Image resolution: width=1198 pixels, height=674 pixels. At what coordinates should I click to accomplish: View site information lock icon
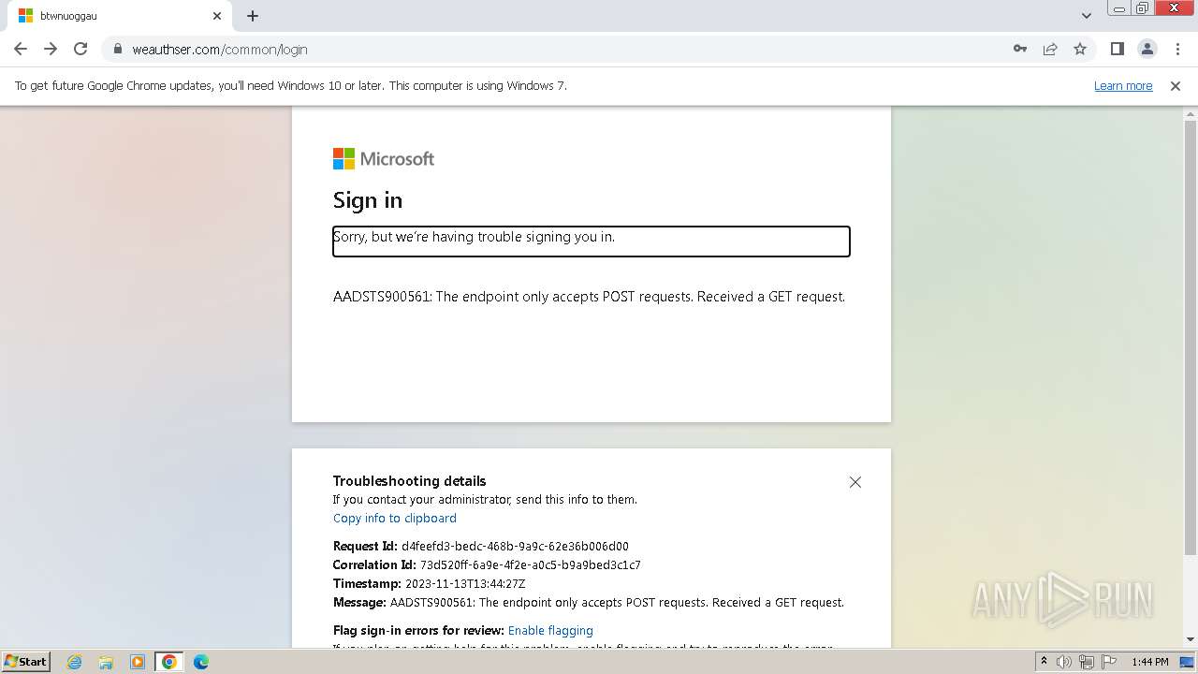pyautogui.click(x=118, y=49)
